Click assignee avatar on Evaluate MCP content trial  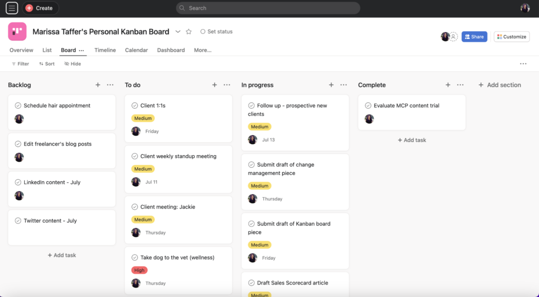tap(369, 119)
